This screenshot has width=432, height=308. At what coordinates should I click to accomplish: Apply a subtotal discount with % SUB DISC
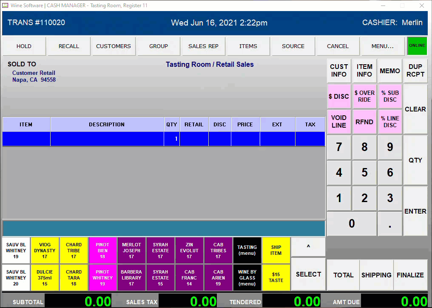(390, 96)
